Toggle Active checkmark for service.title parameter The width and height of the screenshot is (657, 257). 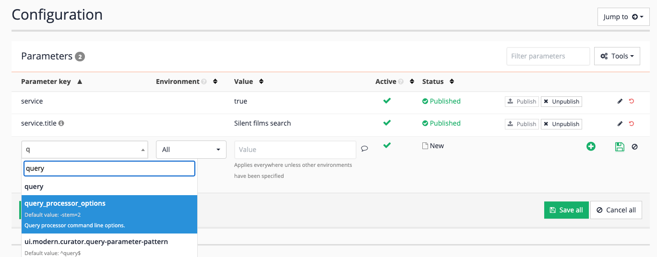(387, 123)
